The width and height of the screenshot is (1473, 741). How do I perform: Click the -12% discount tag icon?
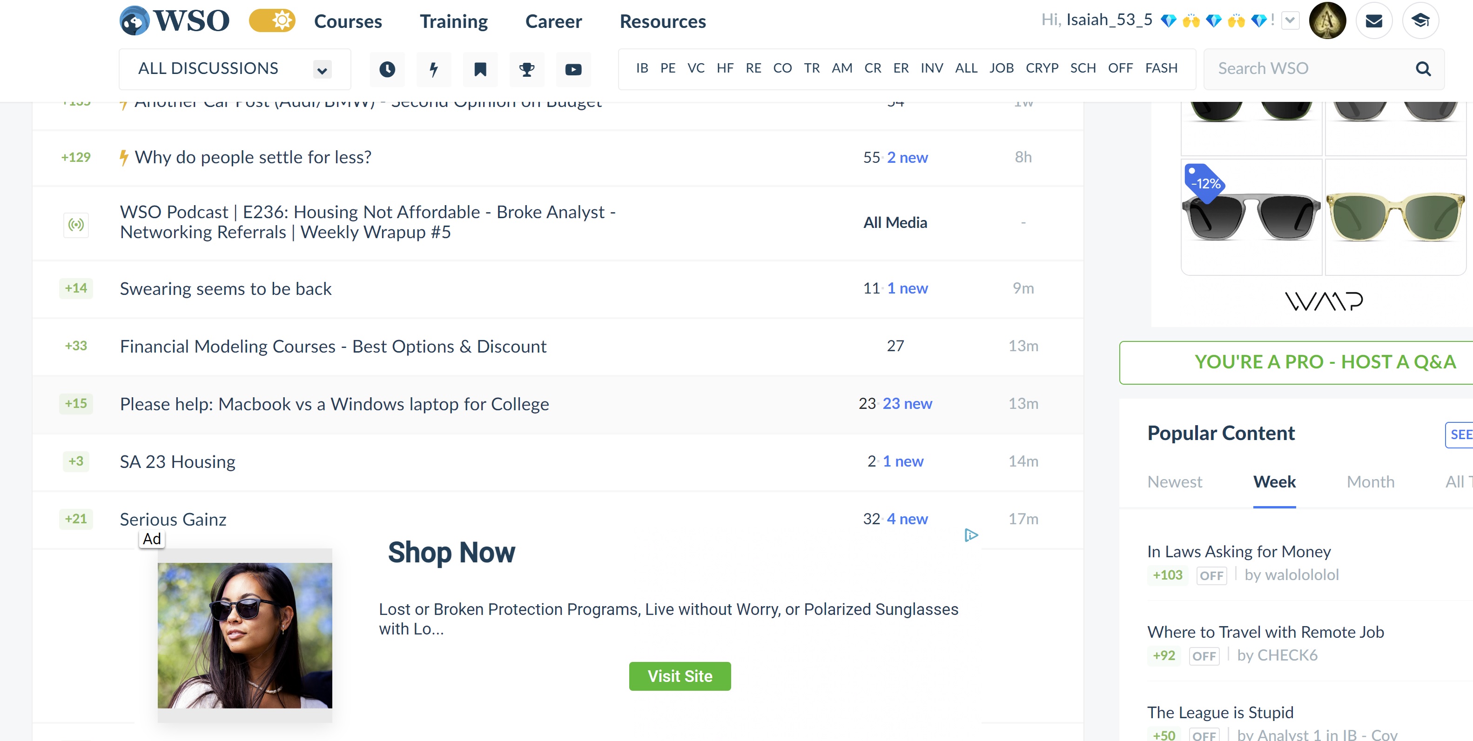[1205, 183]
